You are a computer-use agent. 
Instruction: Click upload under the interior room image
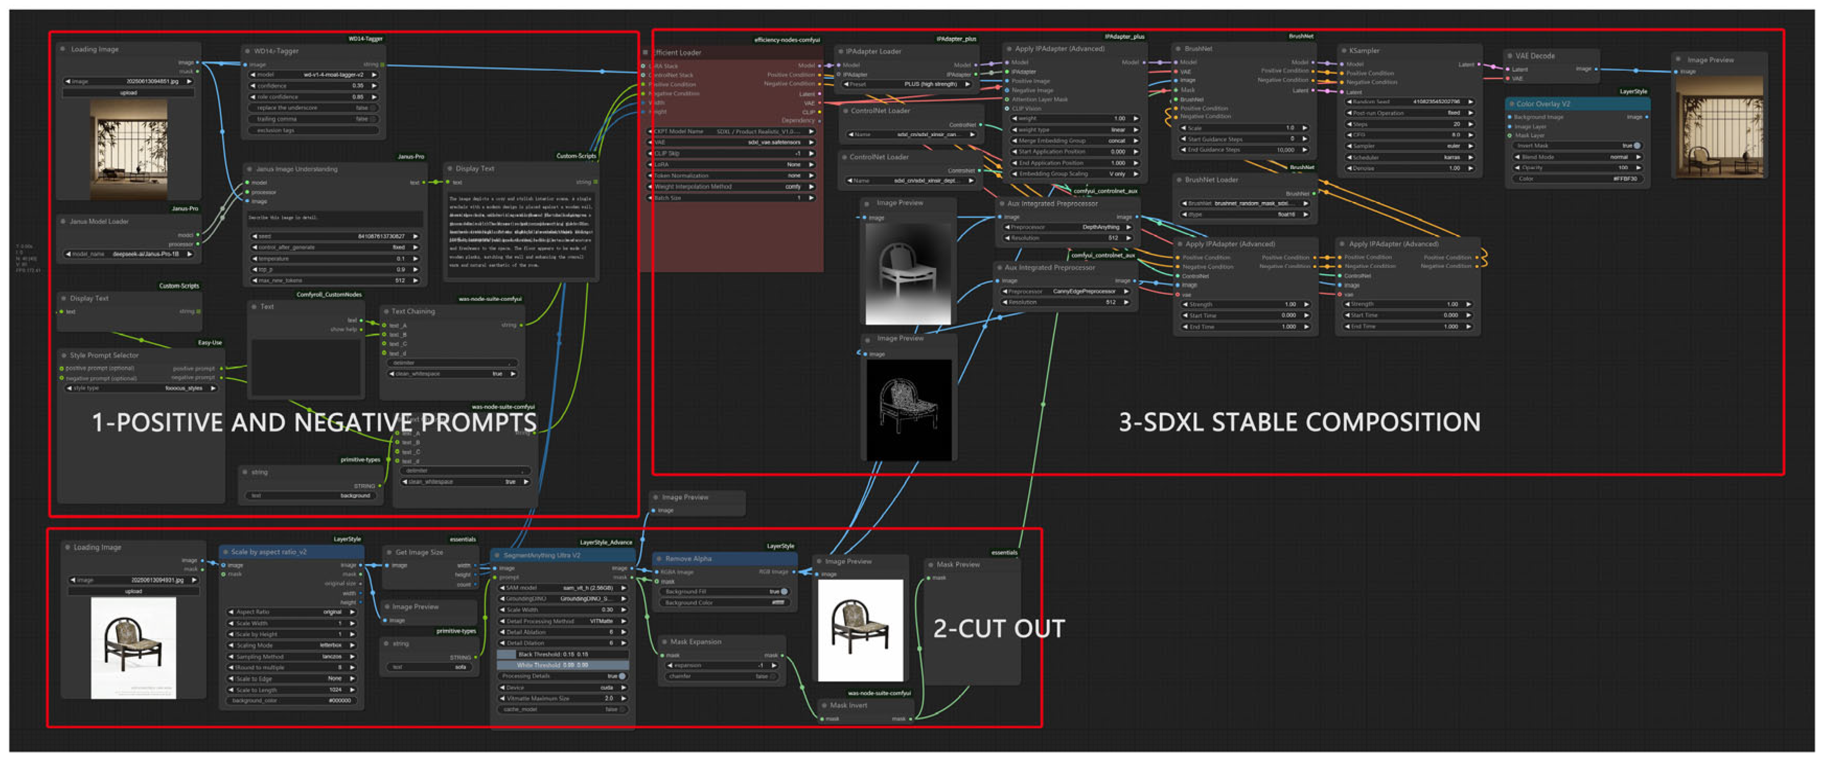[x=129, y=92]
